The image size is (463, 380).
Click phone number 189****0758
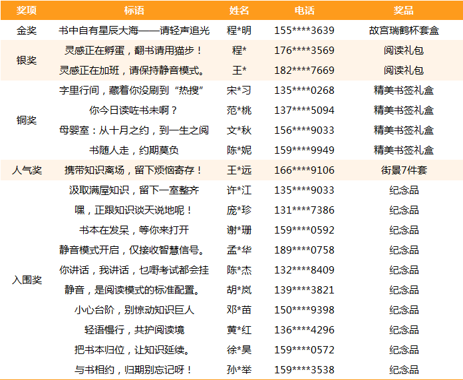[304, 250]
